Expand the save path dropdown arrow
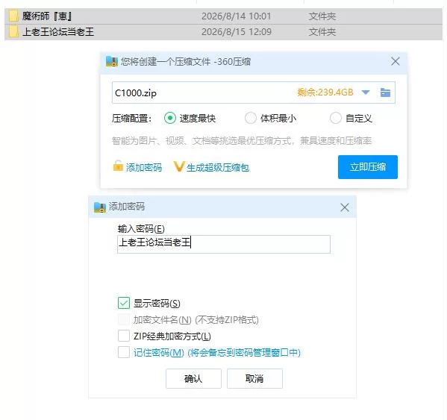 point(366,93)
